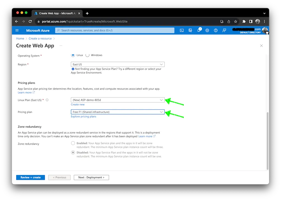Open the Azure portal hamburger menu
The height and width of the screenshot is (200, 281).
[17, 30]
